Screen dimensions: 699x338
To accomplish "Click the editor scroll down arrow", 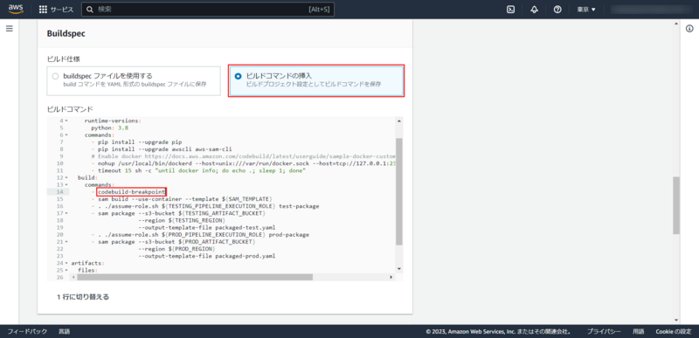I will [x=399, y=268].
